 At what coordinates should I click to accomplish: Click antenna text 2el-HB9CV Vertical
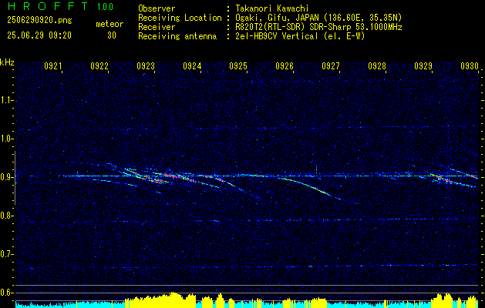point(277,36)
